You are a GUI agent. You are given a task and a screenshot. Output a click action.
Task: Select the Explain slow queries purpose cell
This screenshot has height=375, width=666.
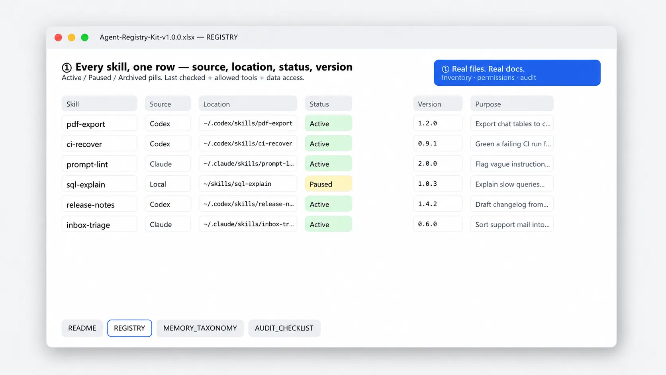512,184
